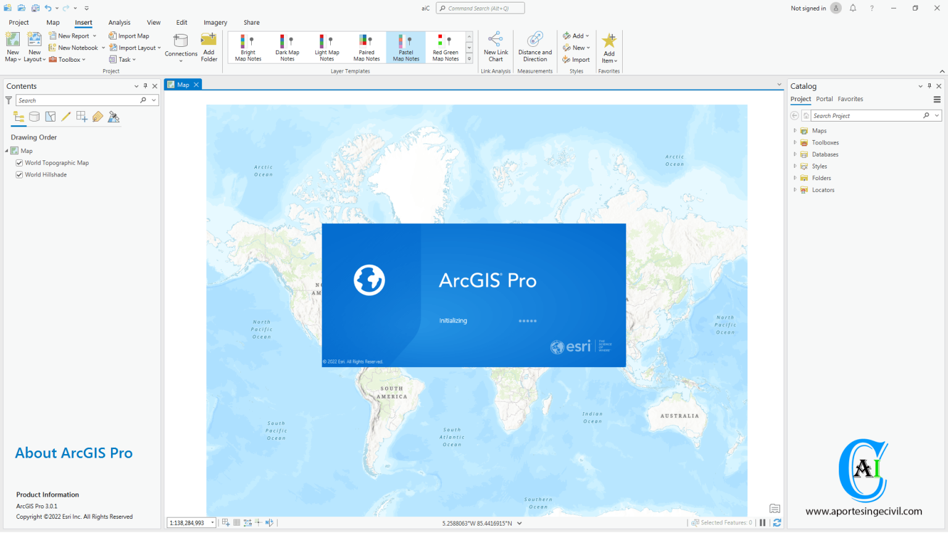
Task: Open the Pastel Map Notes template
Action: coord(405,47)
